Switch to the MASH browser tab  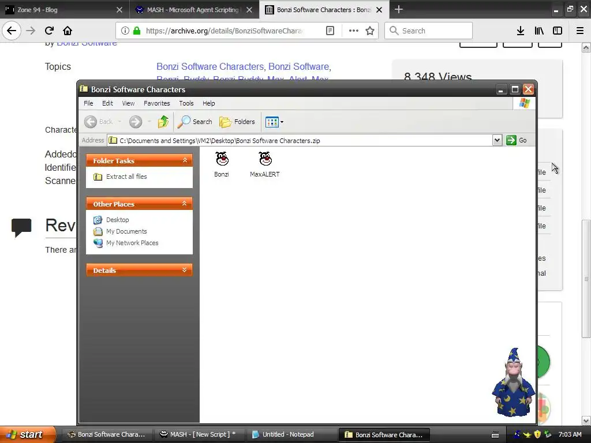coord(188,10)
